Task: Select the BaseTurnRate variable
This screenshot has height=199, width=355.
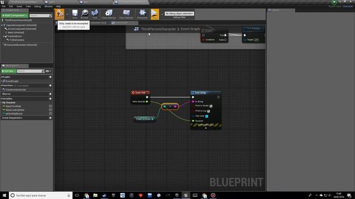Action: pos(13,106)
